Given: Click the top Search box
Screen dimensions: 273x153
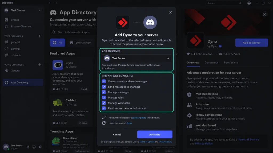Looking at the screenshot, I should click(x=224, y=3).
